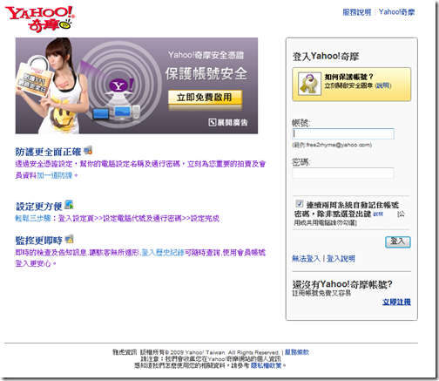Open the 服務說明 link at top right
Screen dimensions: 439x381
(x=356, y=12)
